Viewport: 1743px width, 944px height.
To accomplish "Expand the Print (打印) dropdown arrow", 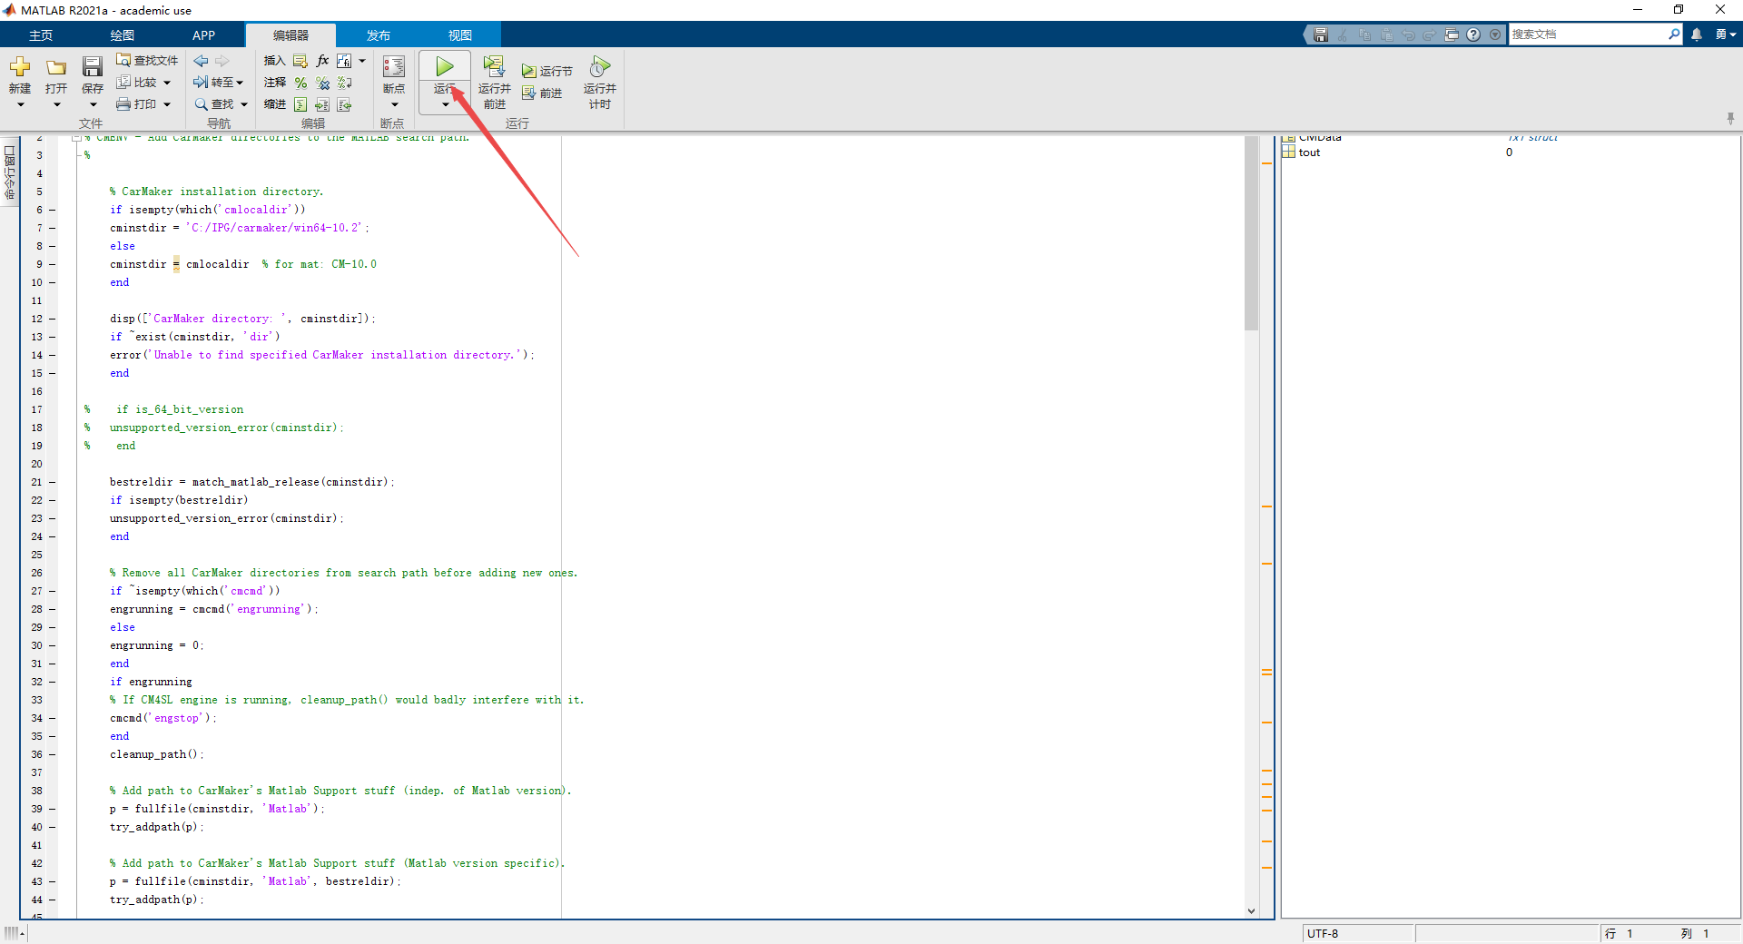I will tap(167, 104).
